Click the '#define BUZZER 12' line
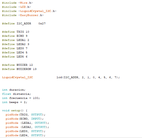Screen dimensions: 142x138 17,65
